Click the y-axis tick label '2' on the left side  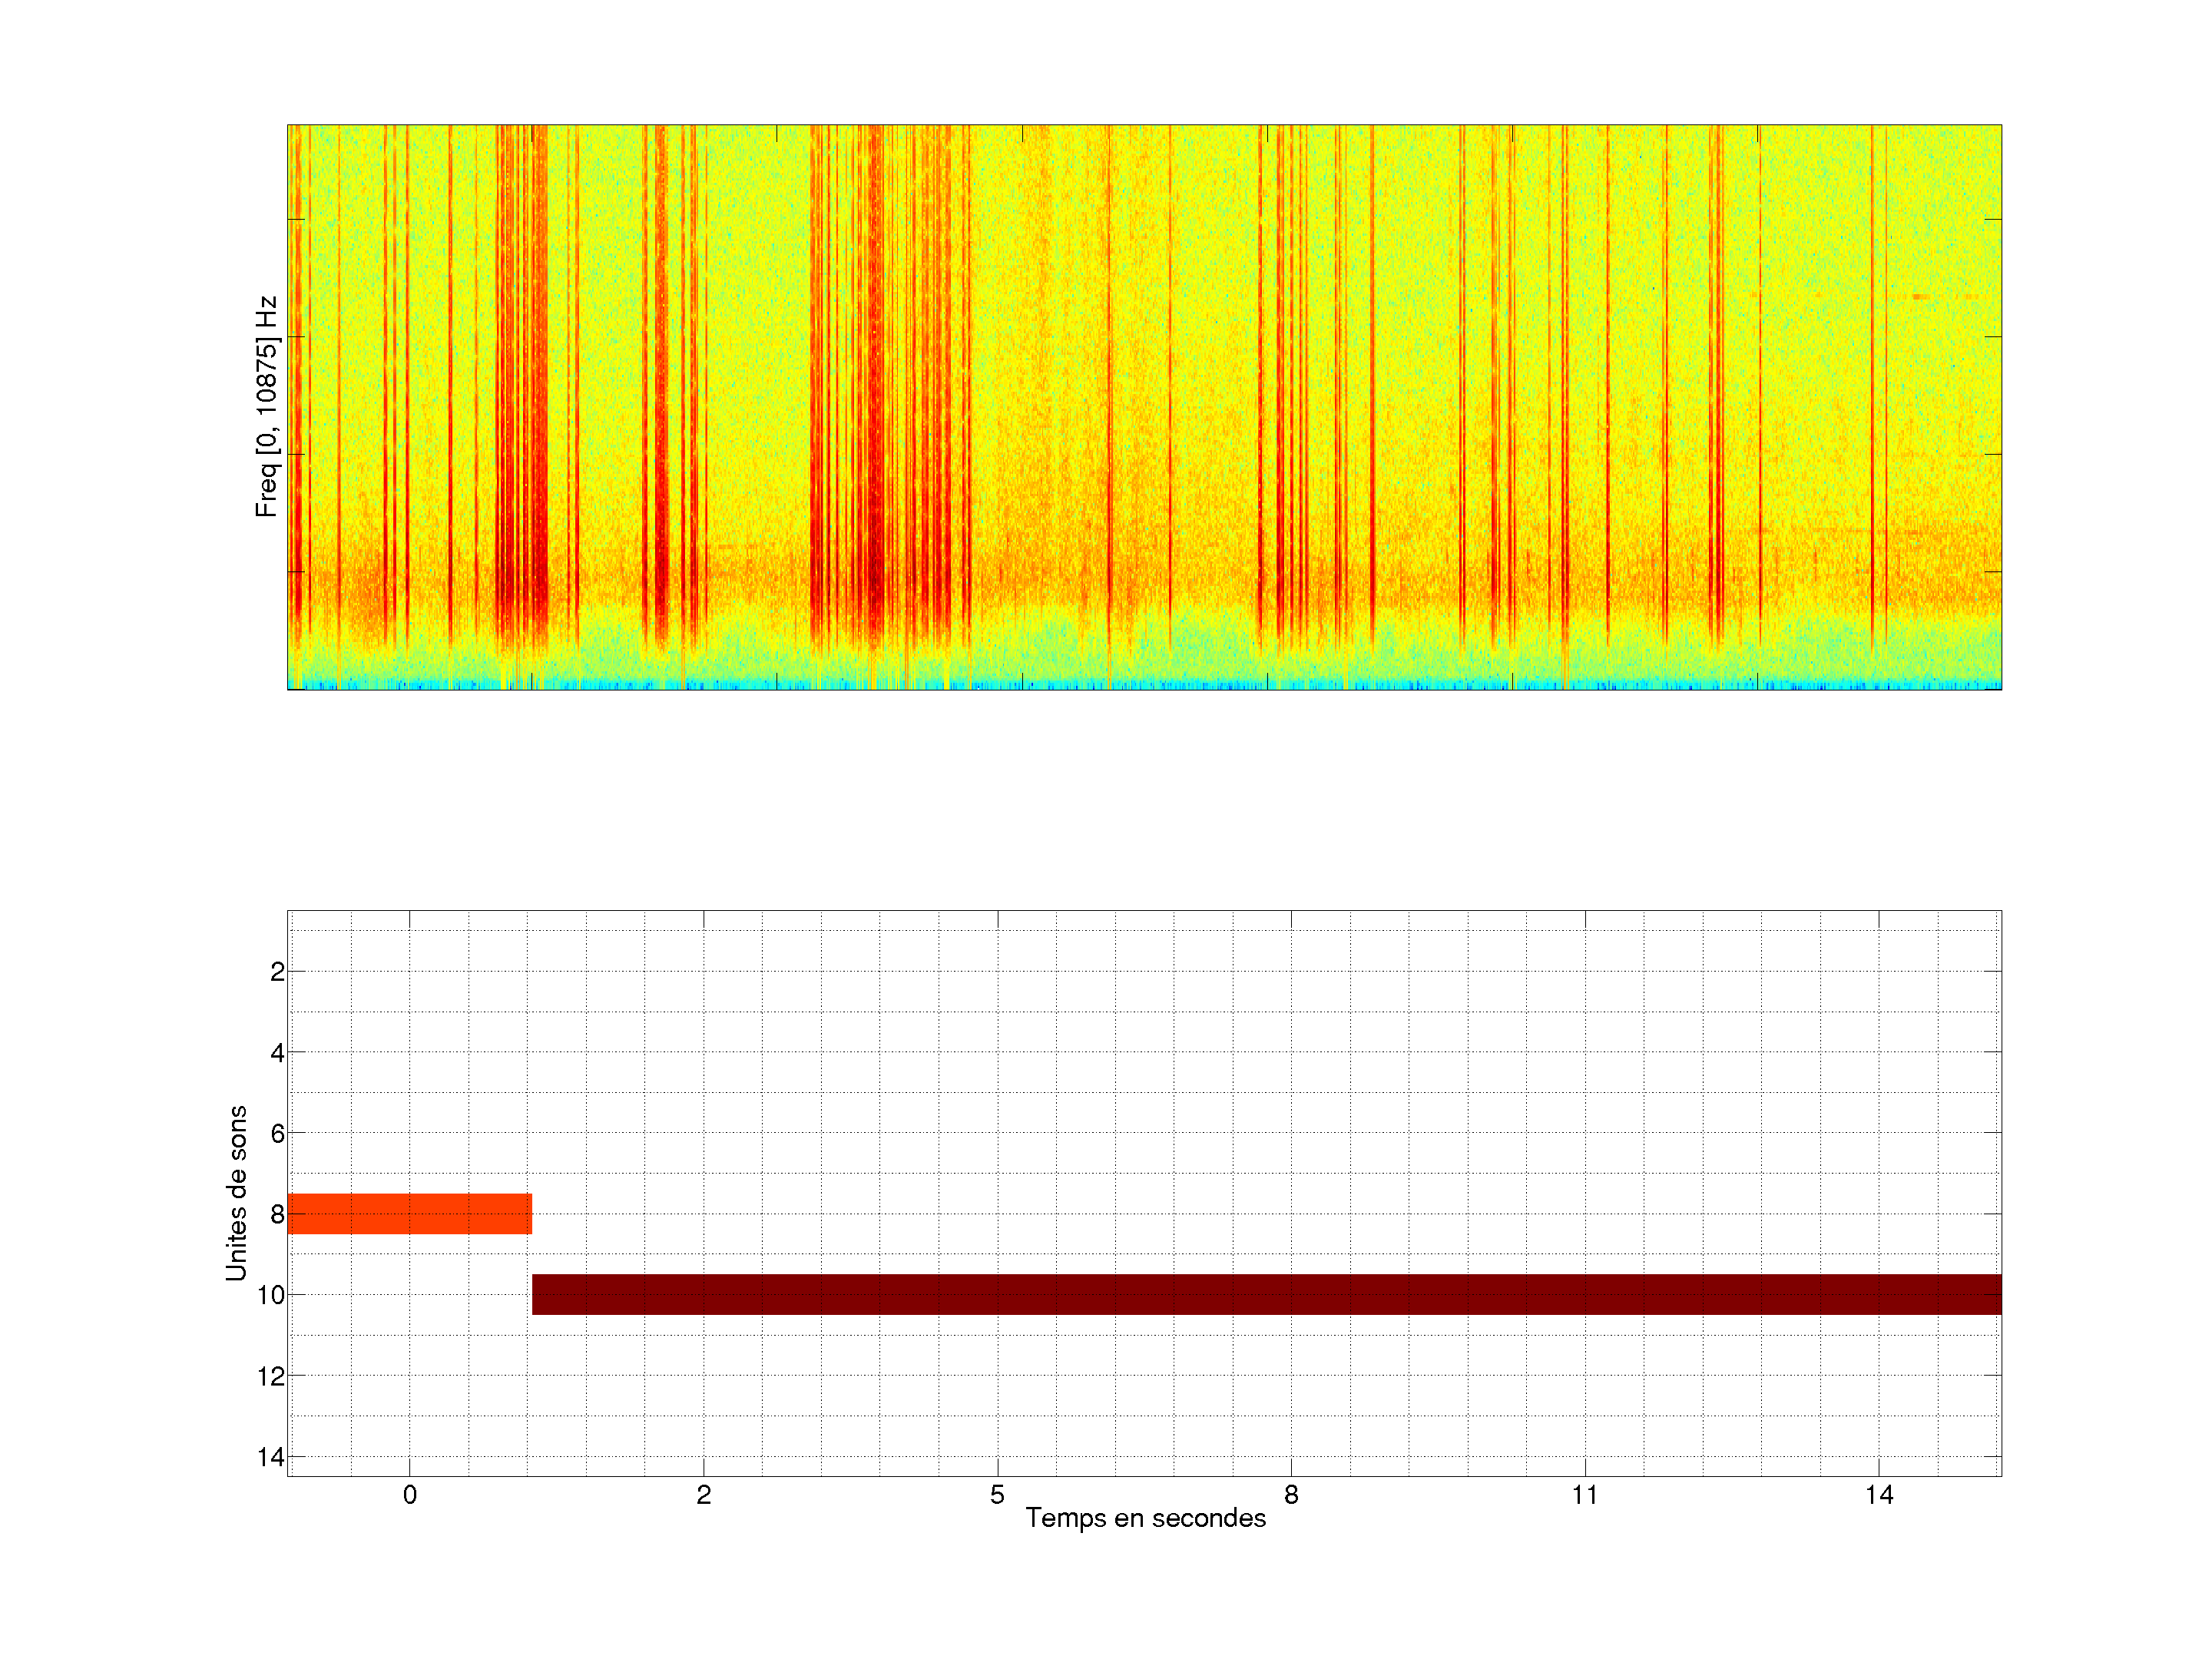(x=277, y=971)
